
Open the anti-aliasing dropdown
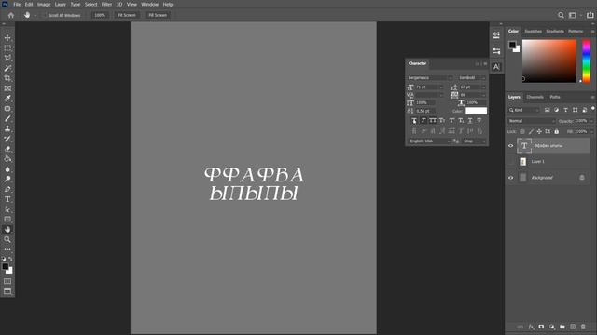(474, 141)
